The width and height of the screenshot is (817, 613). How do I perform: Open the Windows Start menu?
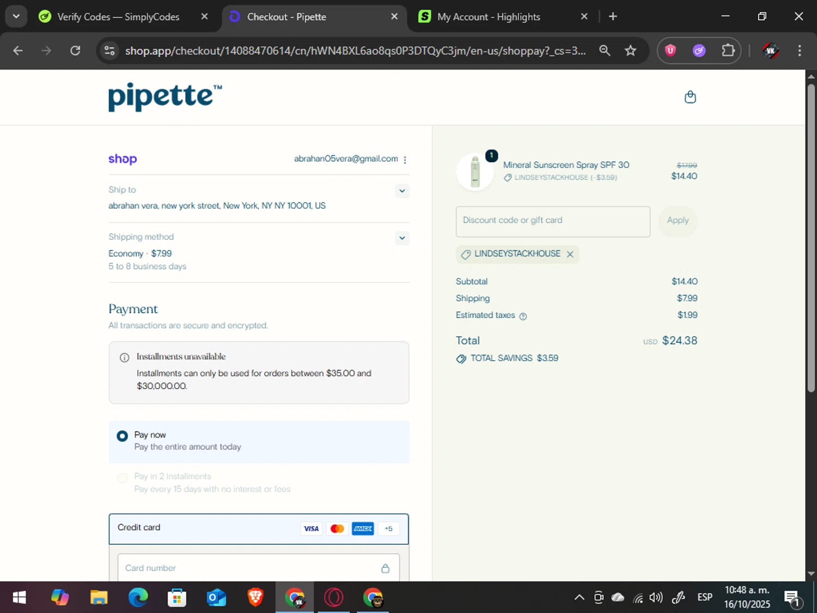[x=19, y=598]
